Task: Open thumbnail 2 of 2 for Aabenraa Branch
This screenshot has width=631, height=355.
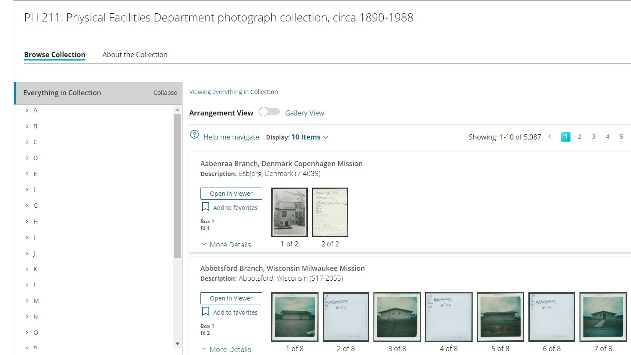Action: pos(330,212)
